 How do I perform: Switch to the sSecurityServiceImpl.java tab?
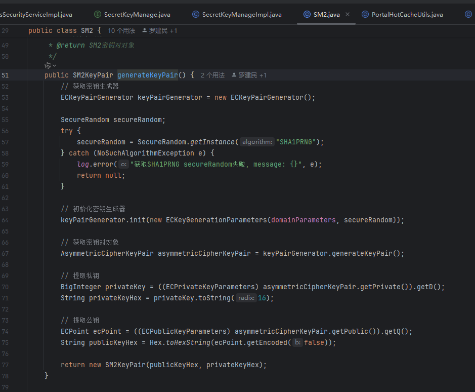coord(36,14)
